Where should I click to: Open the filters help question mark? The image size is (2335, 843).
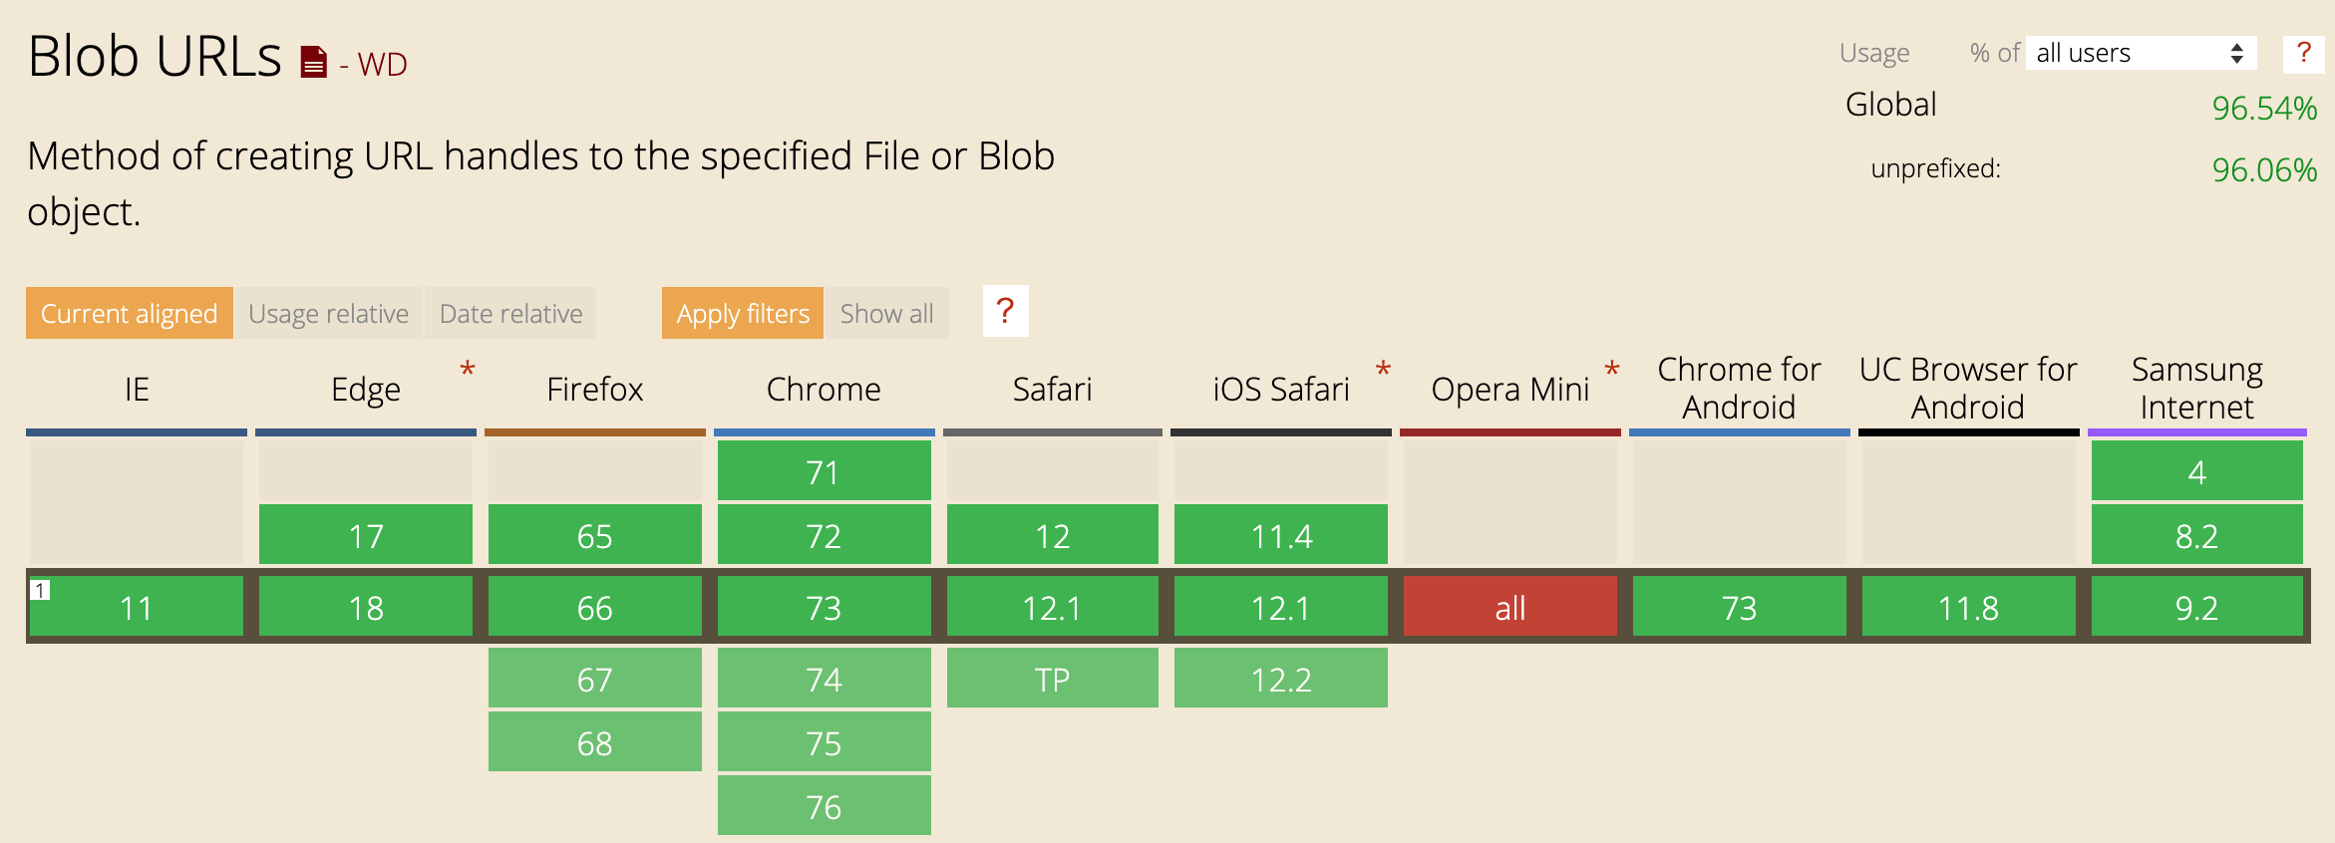point(1005,311)
